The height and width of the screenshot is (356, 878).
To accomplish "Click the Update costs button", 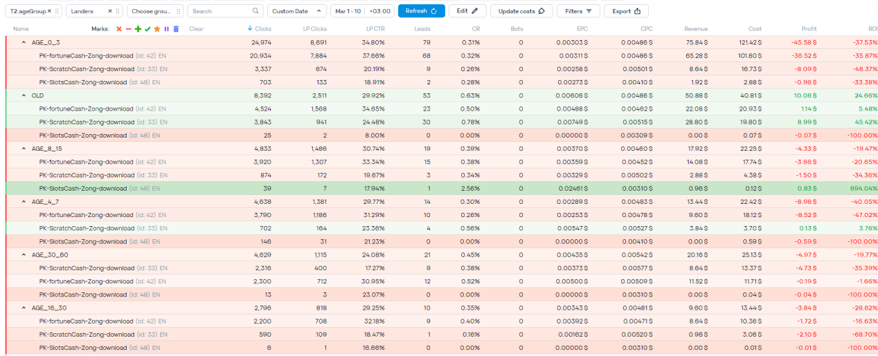I will pyautogui.click(x=521, y=11).
